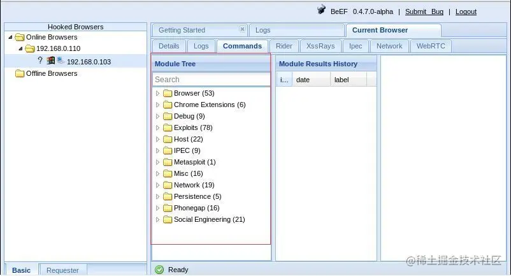Click the id column header
511x276 pixels.
click(x=284, y=80)
